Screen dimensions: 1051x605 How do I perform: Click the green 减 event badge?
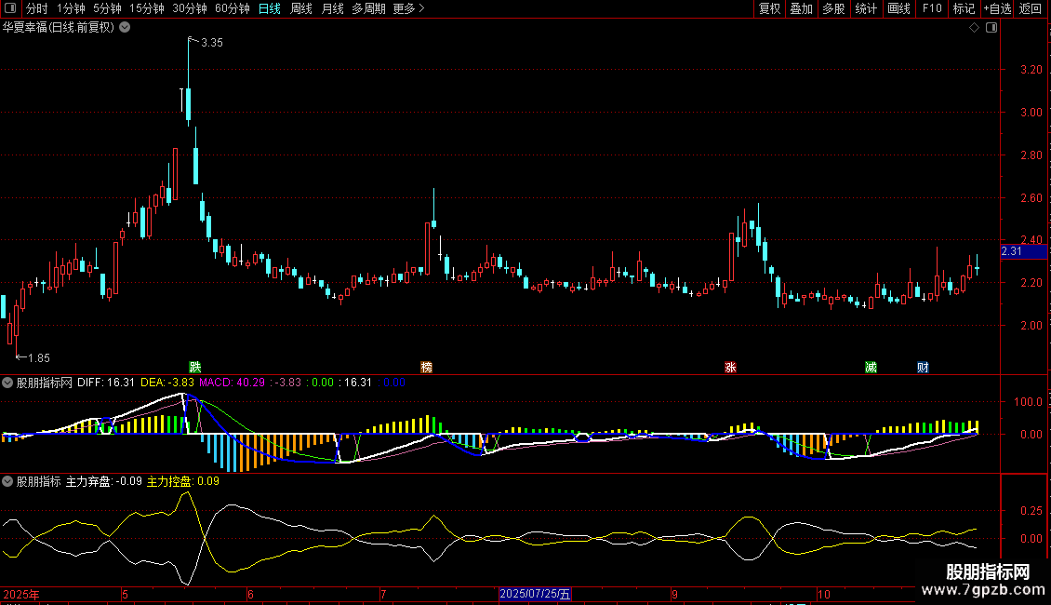[x=871, y=367]
